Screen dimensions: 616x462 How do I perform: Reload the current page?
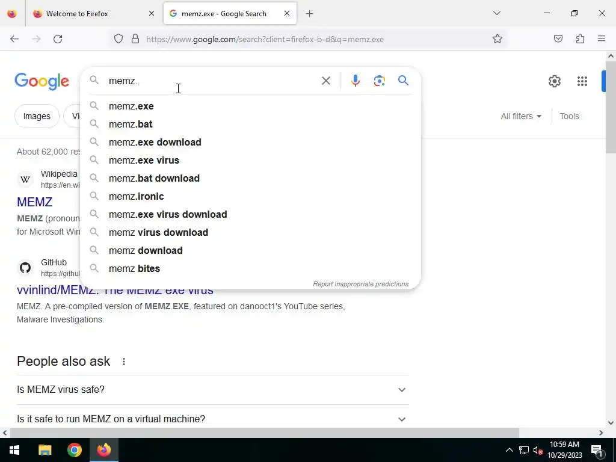(x=58, y=39)
